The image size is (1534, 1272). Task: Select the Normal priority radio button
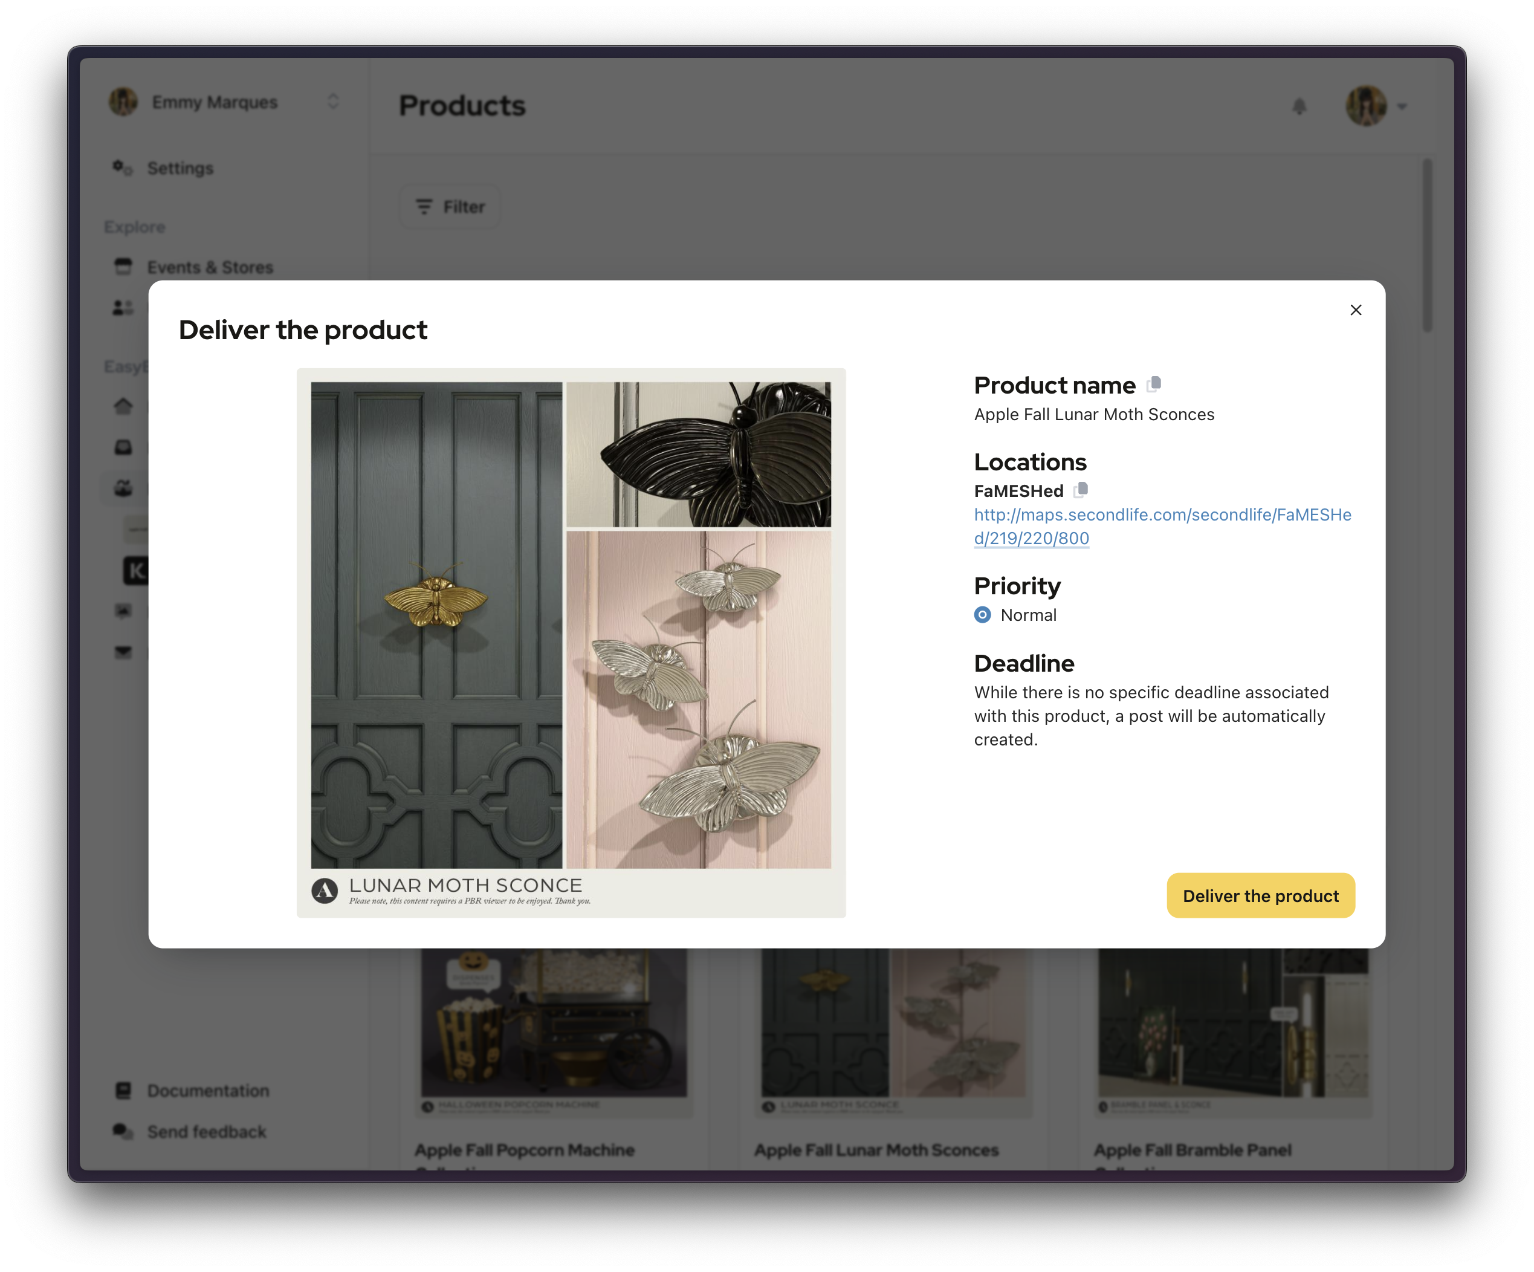click(x=983, y=615)
